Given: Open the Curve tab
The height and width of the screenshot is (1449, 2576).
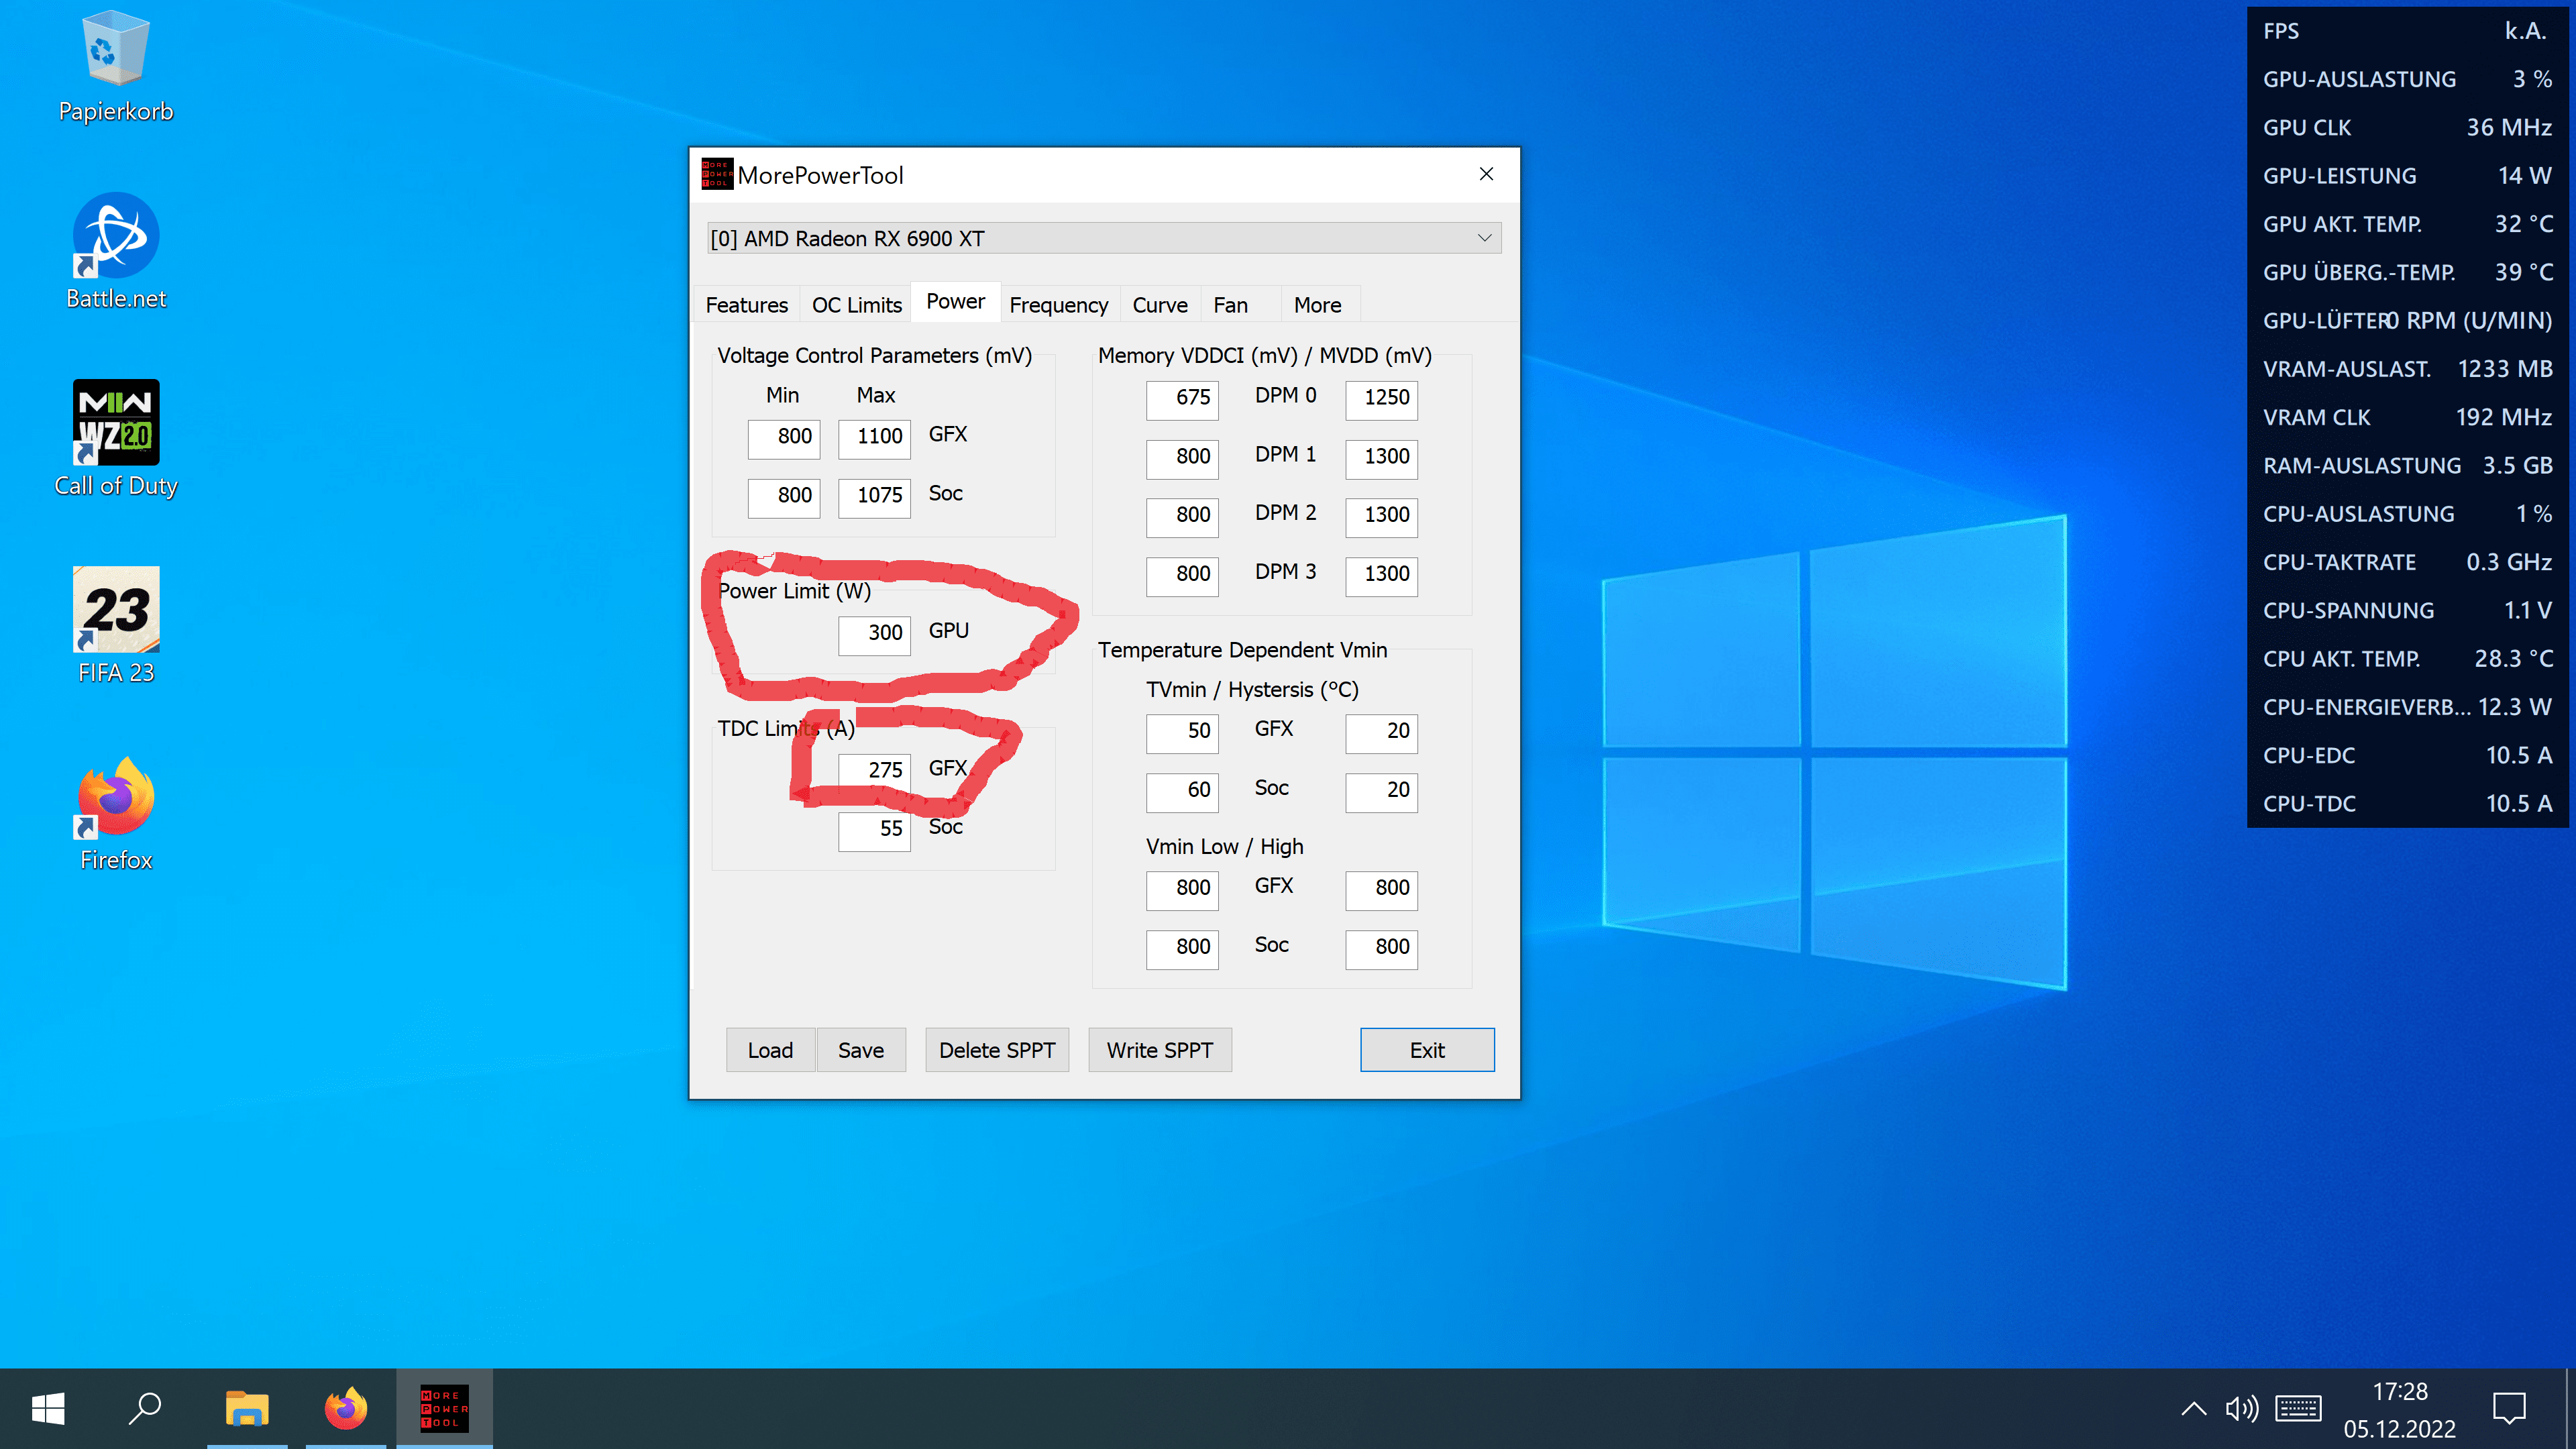Looking at the screenshot, I should coord(1159,305).
